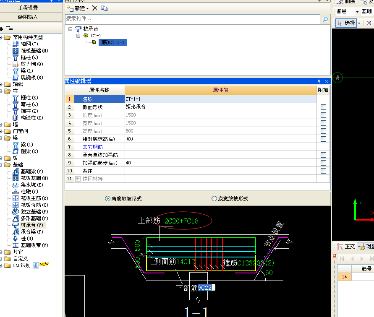Select the (底)CT-1-1 tree node

(x=112, y=42)
